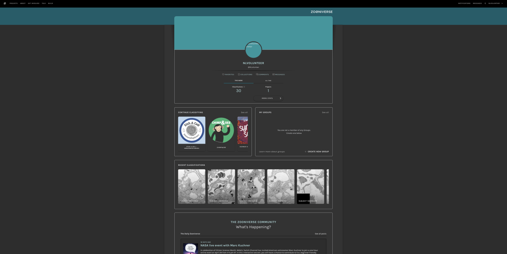The height and width of the screenshot is (254, 507).
Task: Open the Get Involved menu item
Action: pos(33,3)
